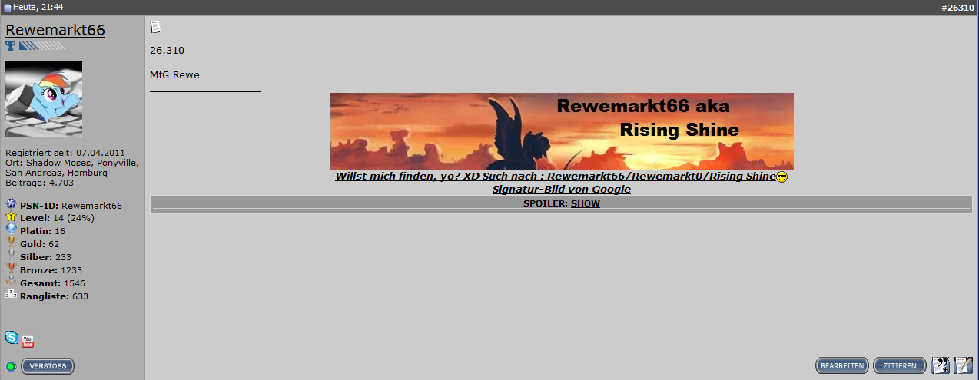Click the 'Rangliste: 633' text

tap(54, 296)
